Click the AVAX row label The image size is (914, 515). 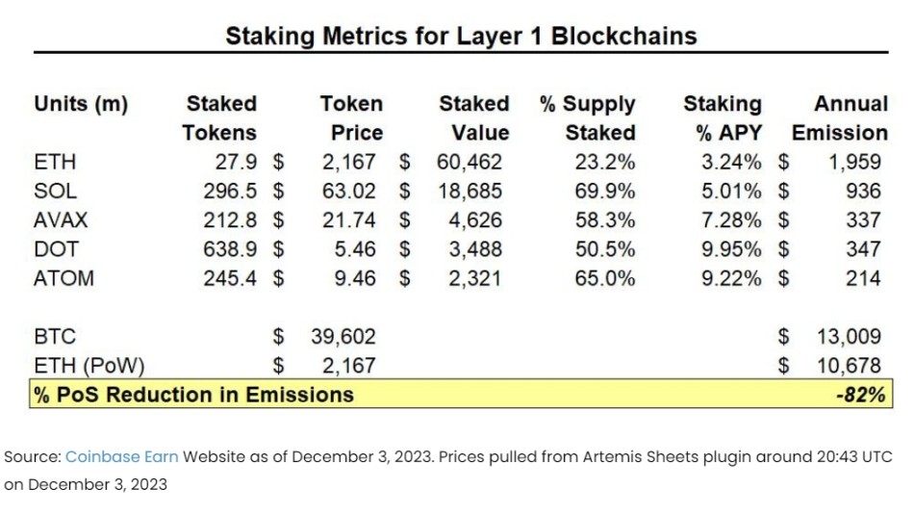61,220
